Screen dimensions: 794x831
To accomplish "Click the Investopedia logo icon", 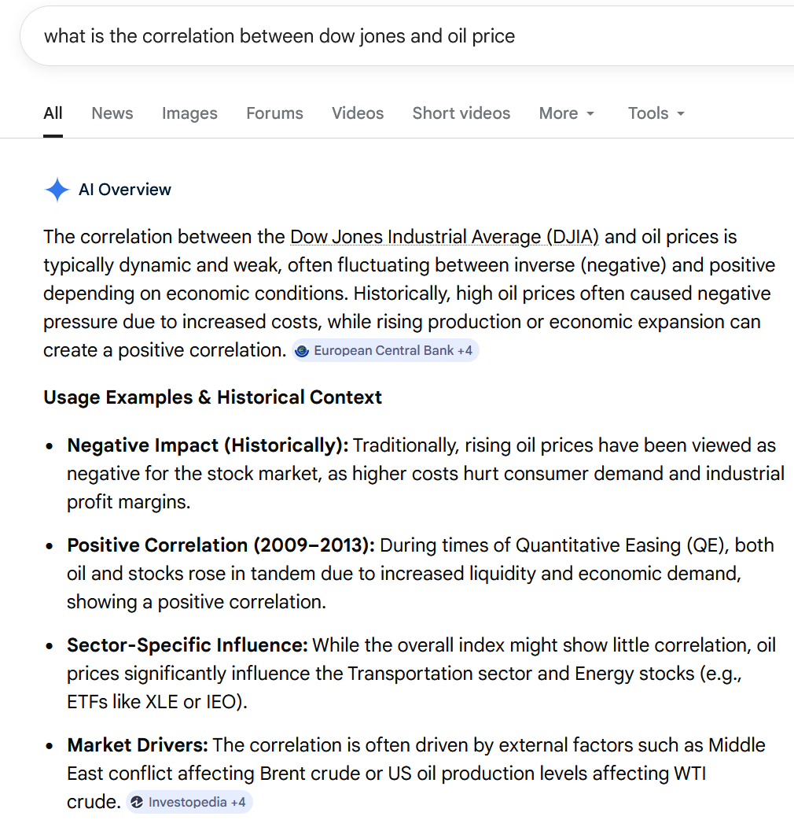I will point(136,802).
